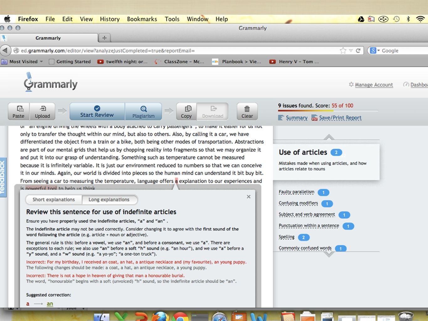Click the Wi-Fi menu bar icon
This screenshot has height=321, width=428.
[x=420, y=19]
